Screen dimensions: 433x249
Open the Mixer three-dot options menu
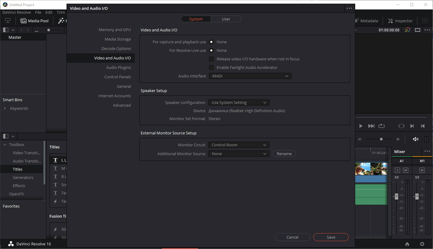[427, 151]
